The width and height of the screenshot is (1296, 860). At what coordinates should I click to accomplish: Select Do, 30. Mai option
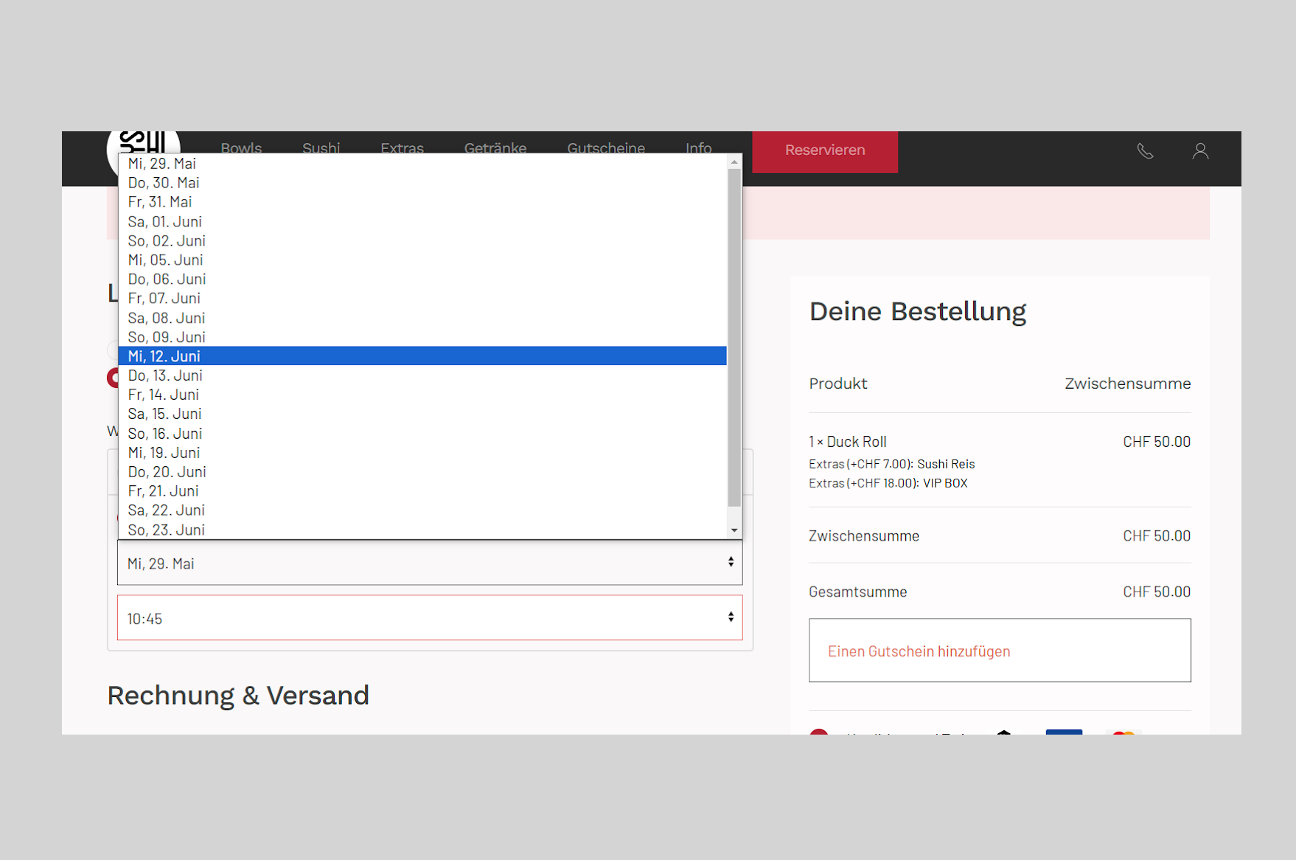[422, 183]
